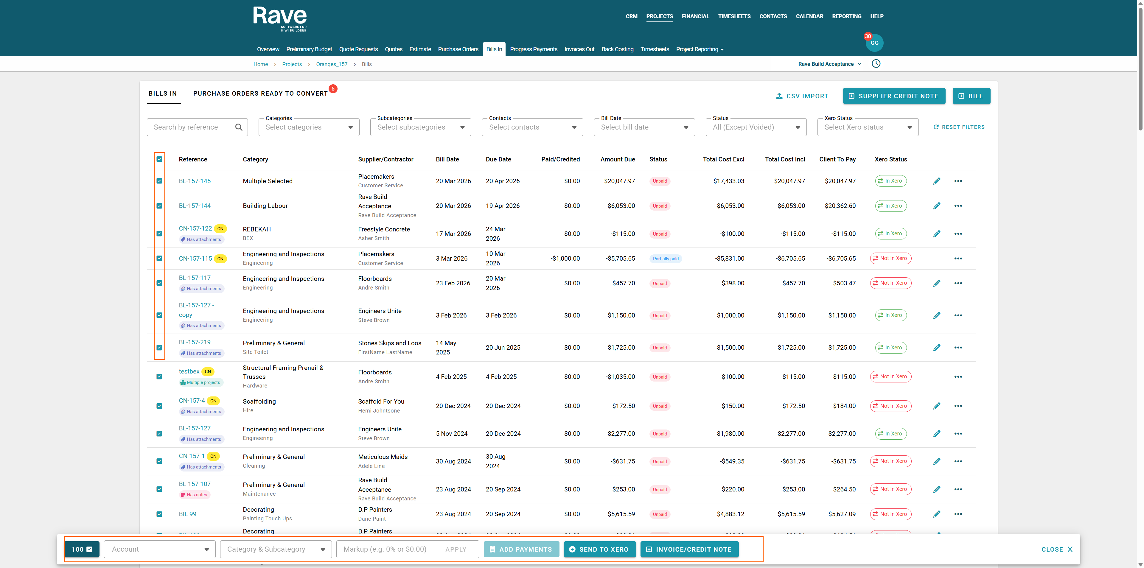Click the search magnifier icon

pyautogui.click(x=239, y=127)
